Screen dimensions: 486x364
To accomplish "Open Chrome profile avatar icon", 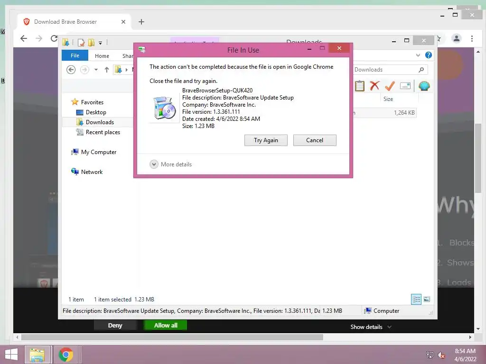I will click(x=456, y=38).
